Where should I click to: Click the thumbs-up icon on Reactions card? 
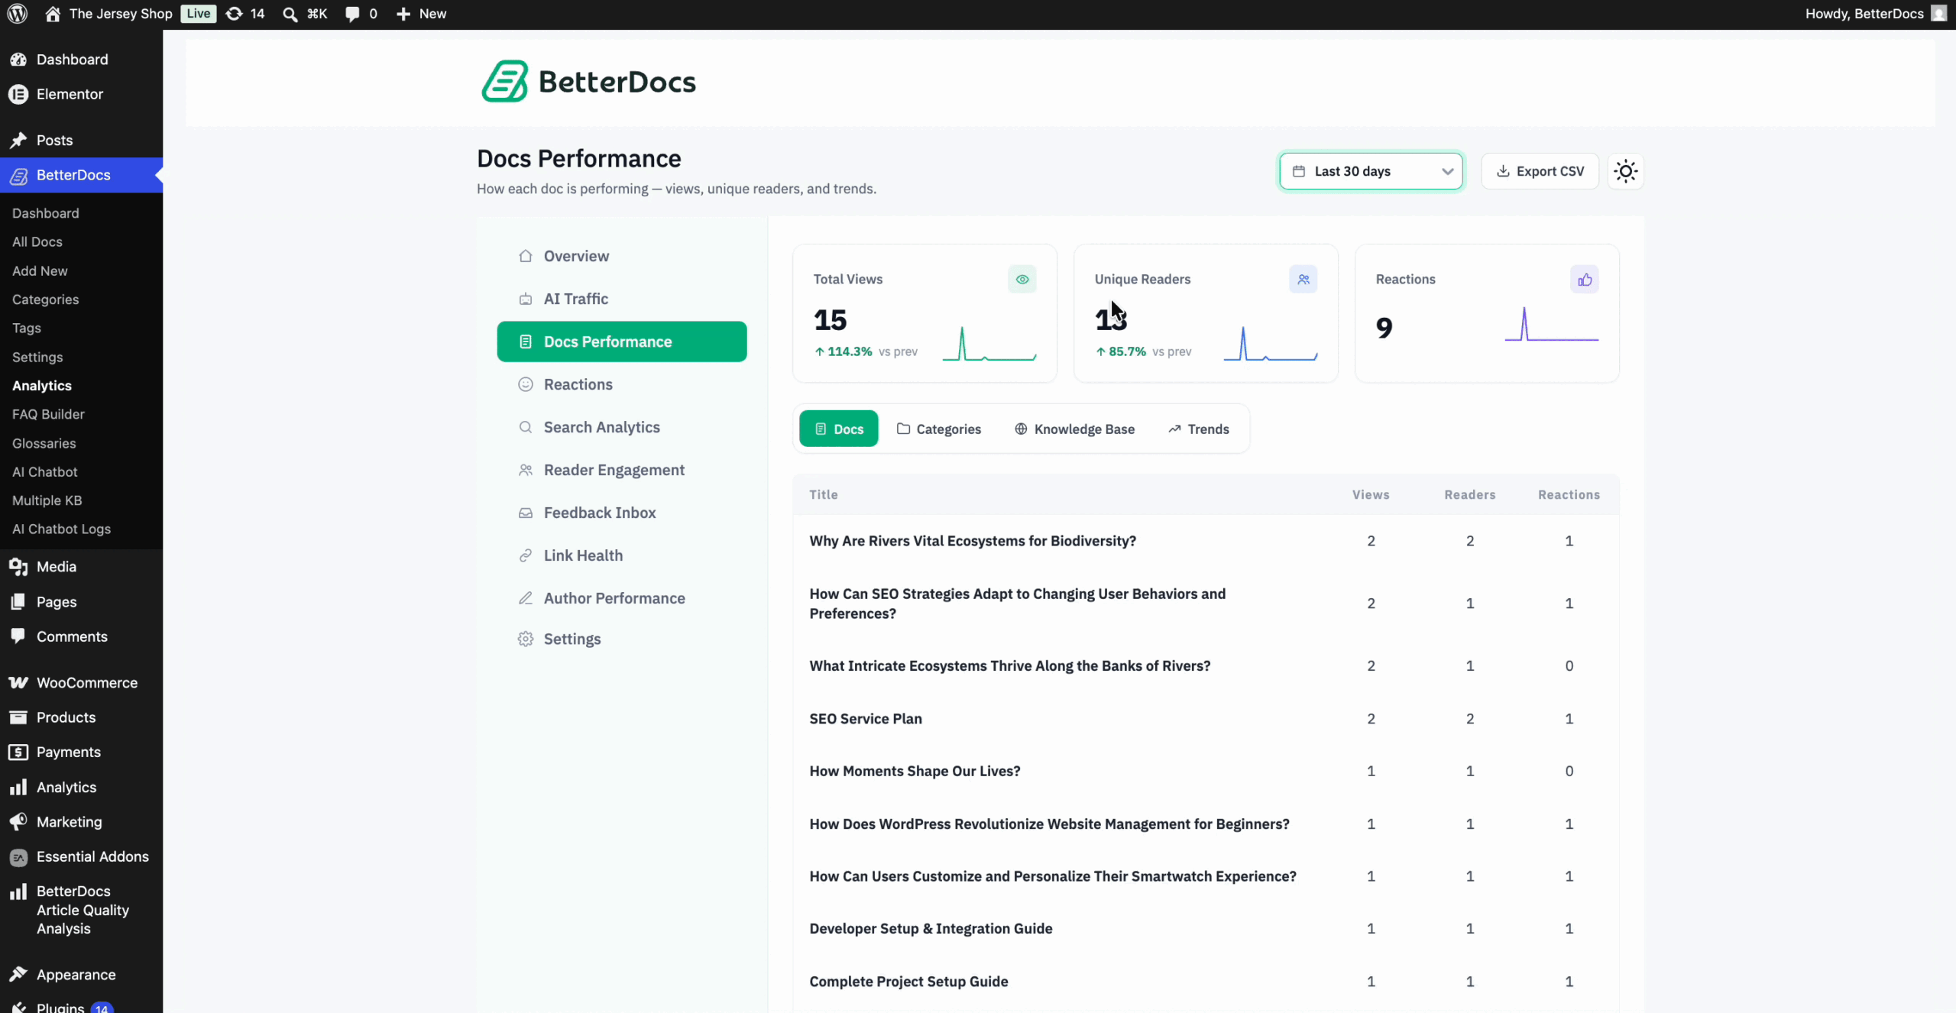click(1584, 279)
